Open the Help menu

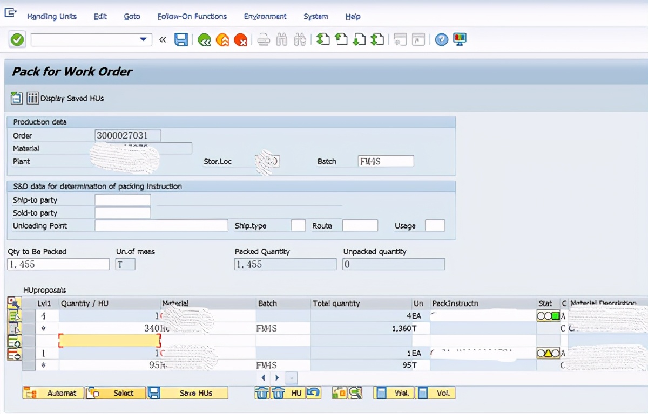(x=353, y=17)
